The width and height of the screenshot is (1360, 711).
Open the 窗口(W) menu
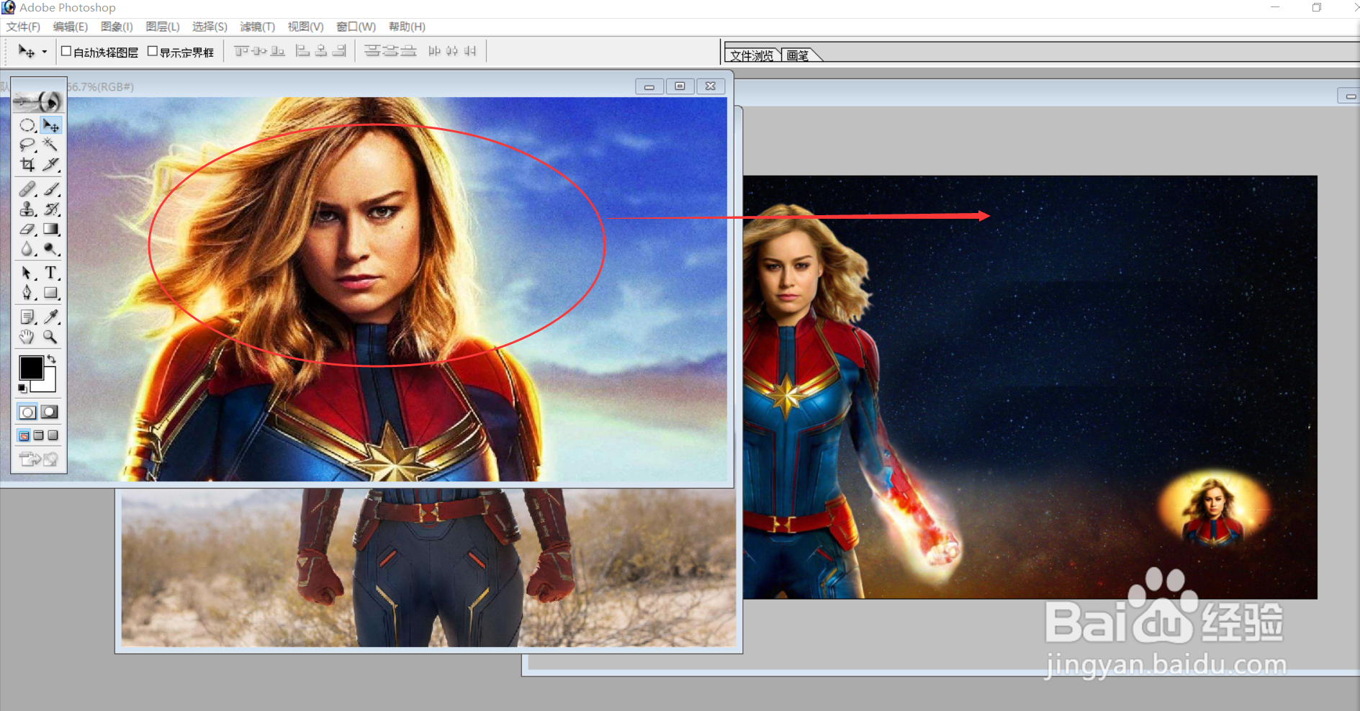pyautogui.click(x=356, y=27)
